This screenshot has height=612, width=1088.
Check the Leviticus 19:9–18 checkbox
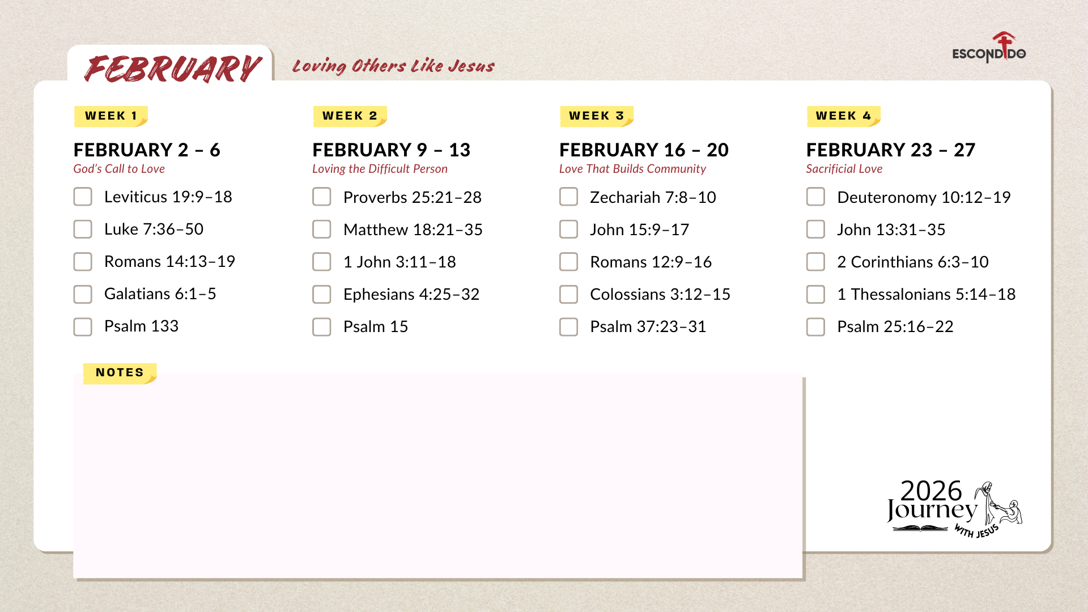pyautogui.click(x=83, y=197)
